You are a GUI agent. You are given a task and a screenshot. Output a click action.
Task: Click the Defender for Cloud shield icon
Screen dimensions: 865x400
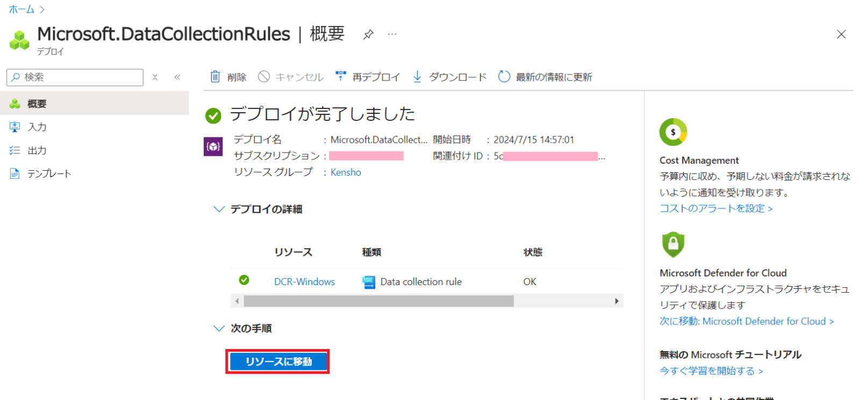673,245
